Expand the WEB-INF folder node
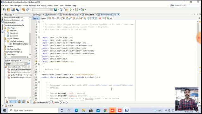Viewport: 202px width, 114px height. click(x=5, y=31)
